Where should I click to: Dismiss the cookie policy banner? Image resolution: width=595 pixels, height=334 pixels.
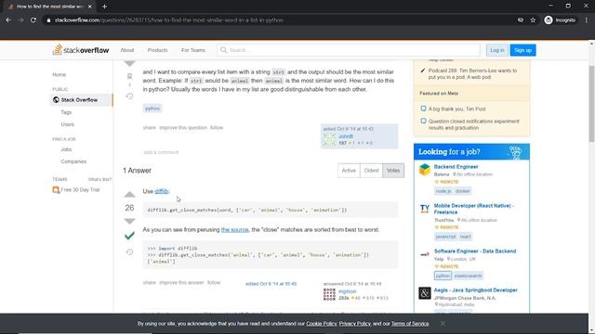pyautogui.click(x=443, y=324)
